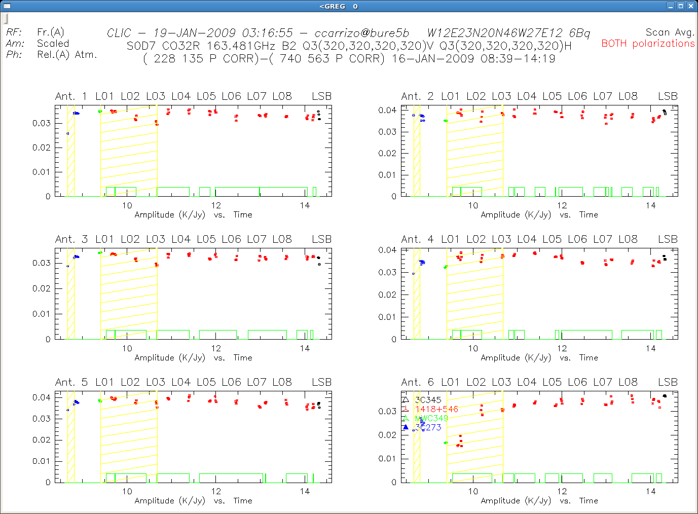Click the 'Ant. 4' panel title

[x=417, y=239]
